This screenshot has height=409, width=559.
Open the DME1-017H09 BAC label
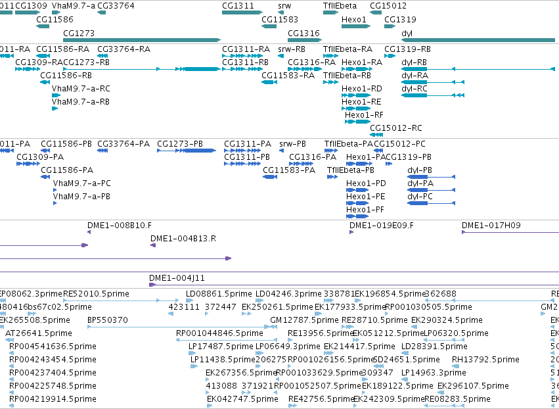point(491,226)
